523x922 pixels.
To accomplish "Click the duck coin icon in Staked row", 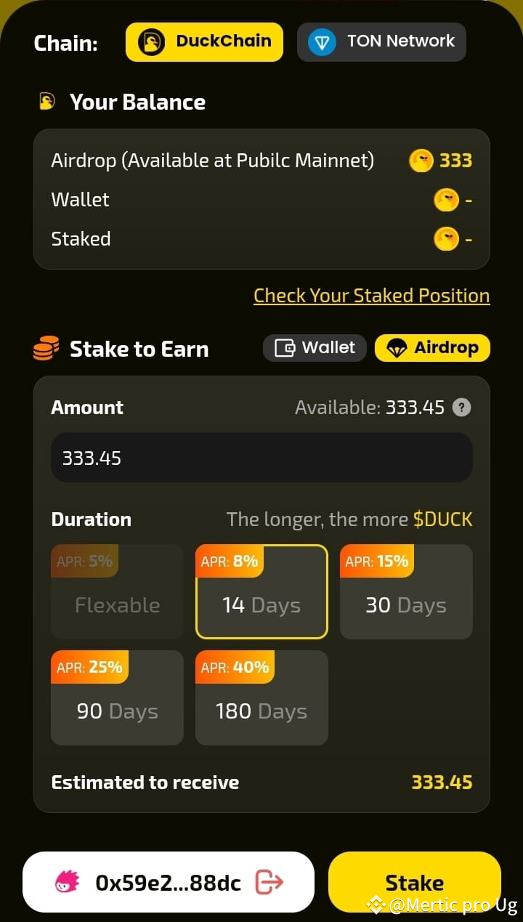I will 446,238.
